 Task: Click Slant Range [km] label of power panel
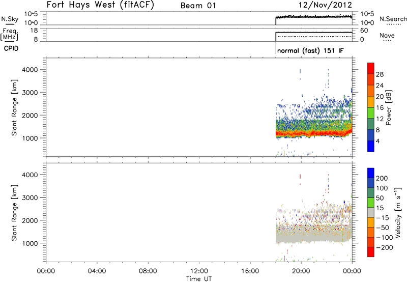coord(14,107)
